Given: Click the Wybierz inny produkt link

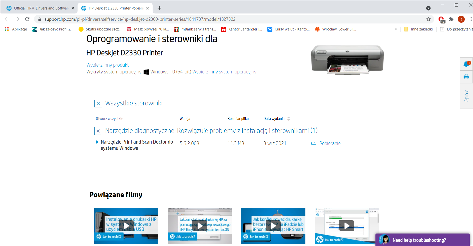Looking at the screenshot, I should pyautogui.click(x=108, y=65).
